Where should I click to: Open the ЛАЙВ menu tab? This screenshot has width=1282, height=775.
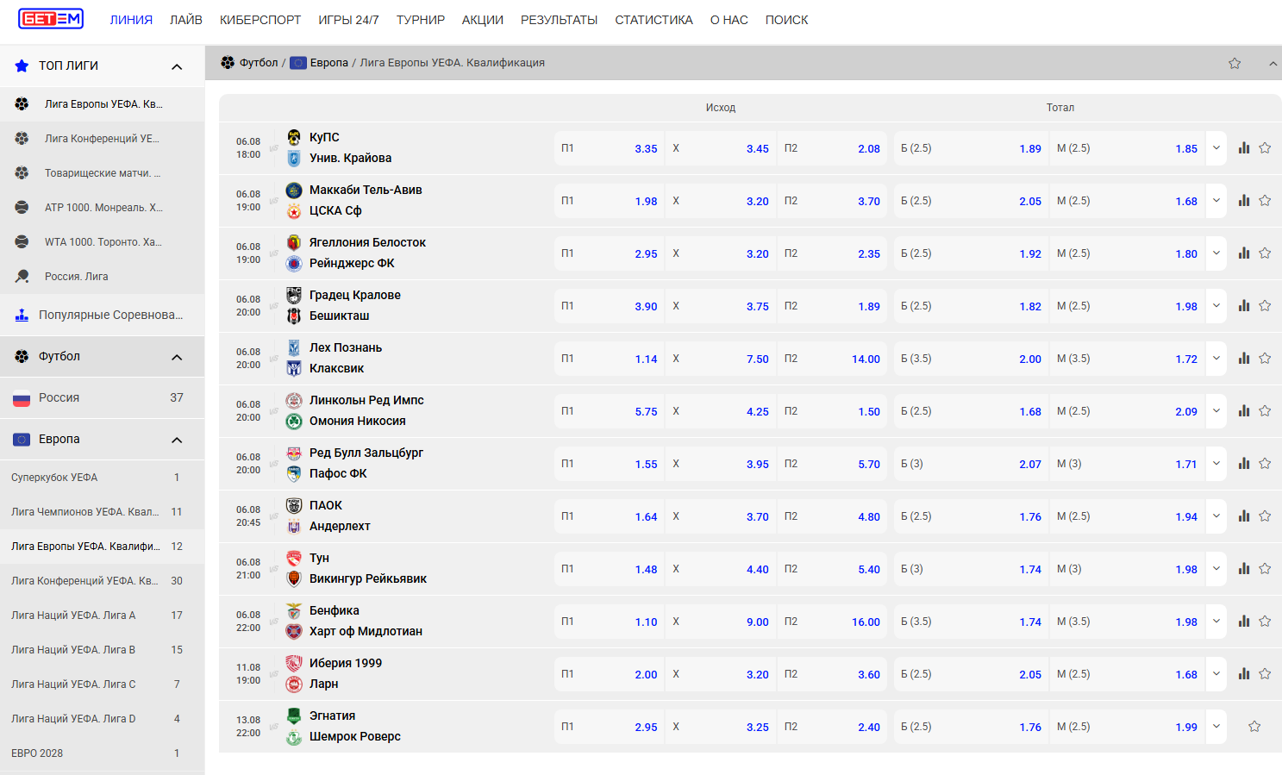[x=186, y=20]
